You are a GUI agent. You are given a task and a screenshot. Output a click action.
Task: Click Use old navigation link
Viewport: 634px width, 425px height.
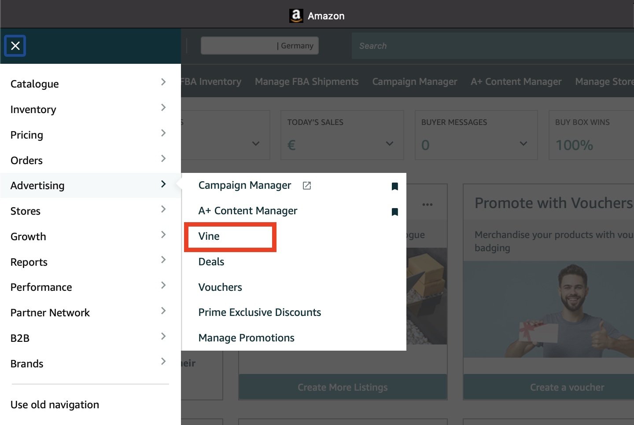pyautogui.click(x=55, y=405)
